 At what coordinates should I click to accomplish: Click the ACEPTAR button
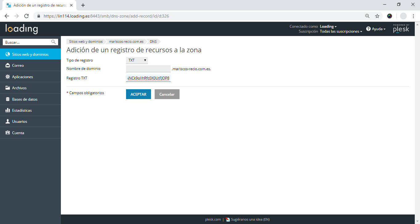point(138,94)
